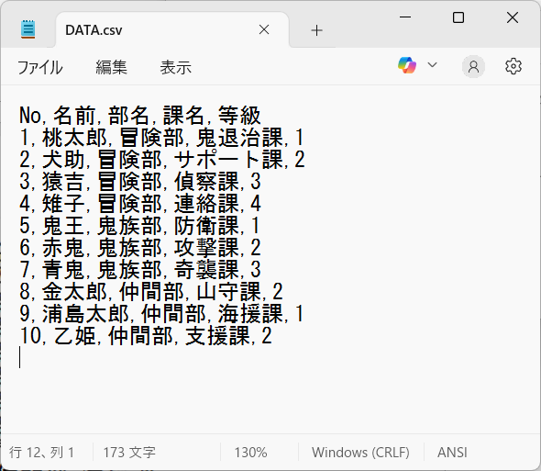The image size is (541, 471).
Task: Click the Windows (CRLF) line ending indicator
Action: coord(360,453)
